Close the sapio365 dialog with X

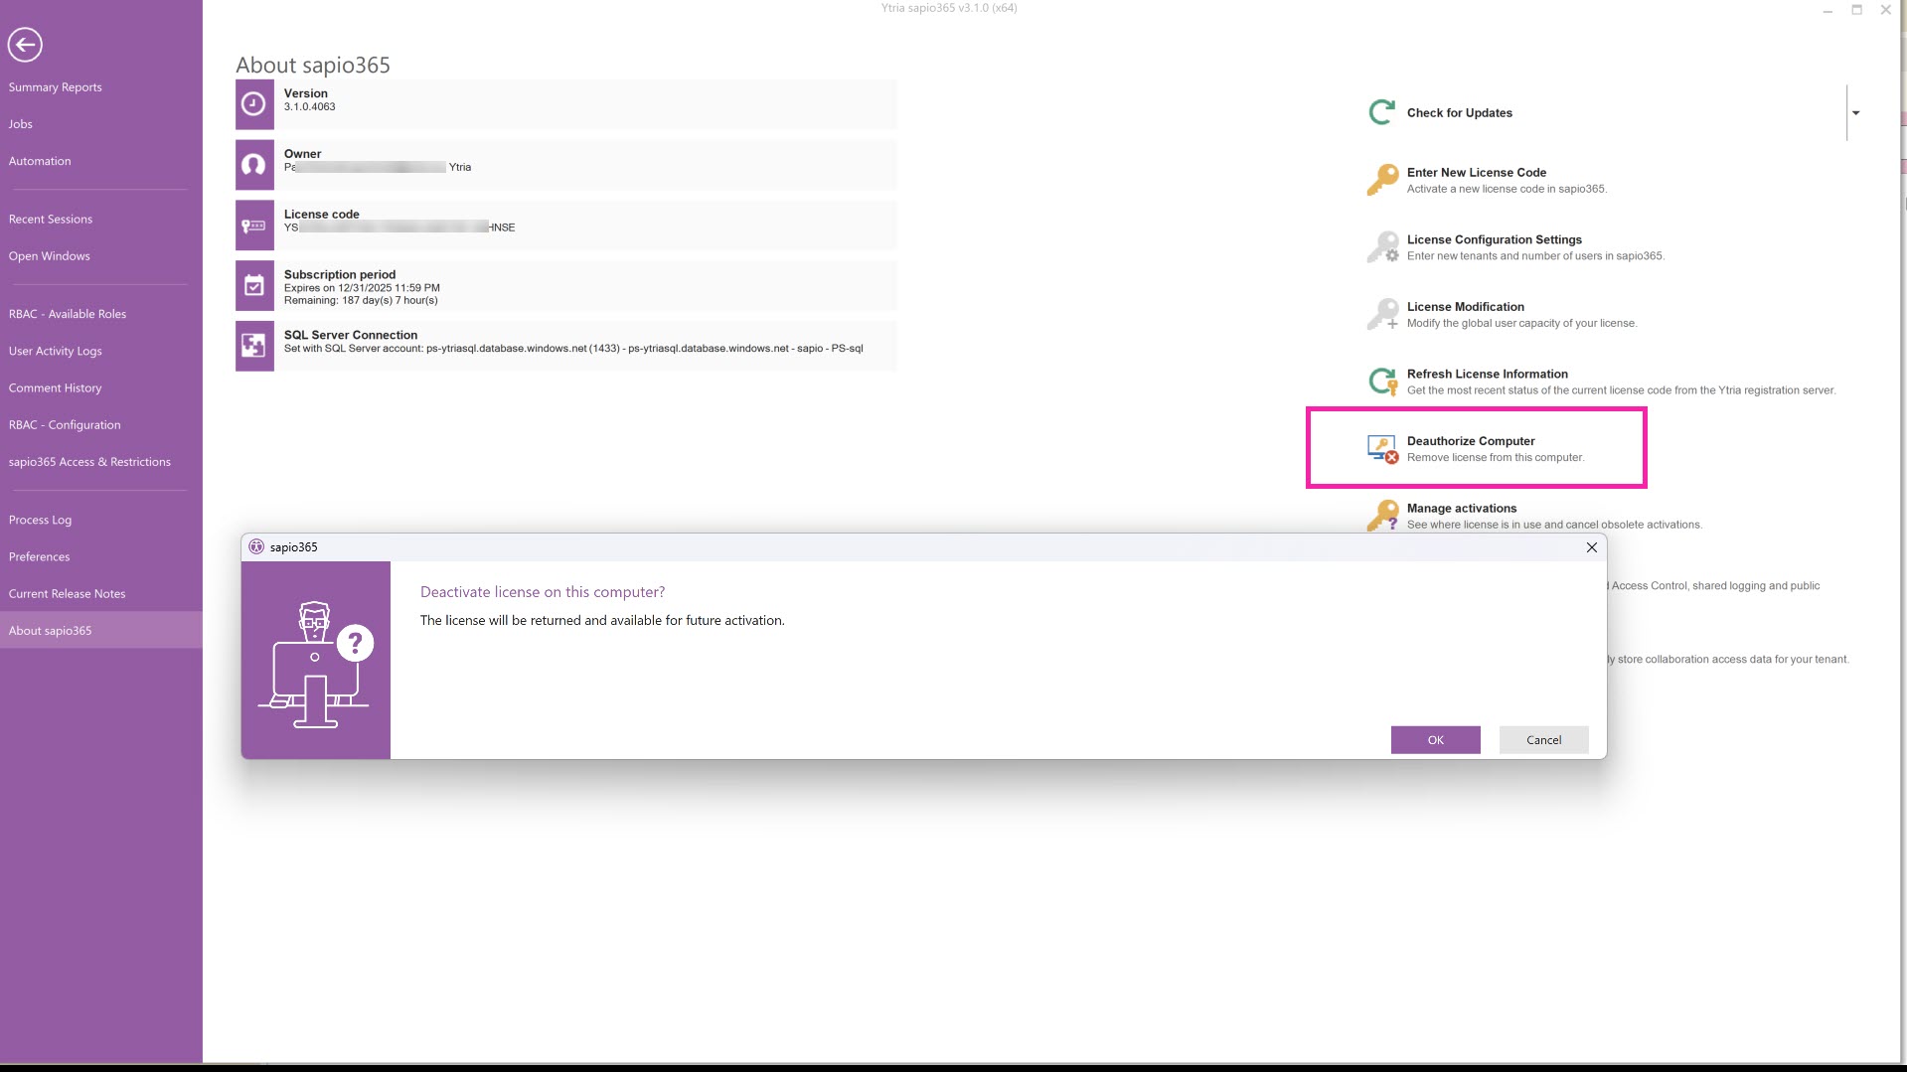1591,547
